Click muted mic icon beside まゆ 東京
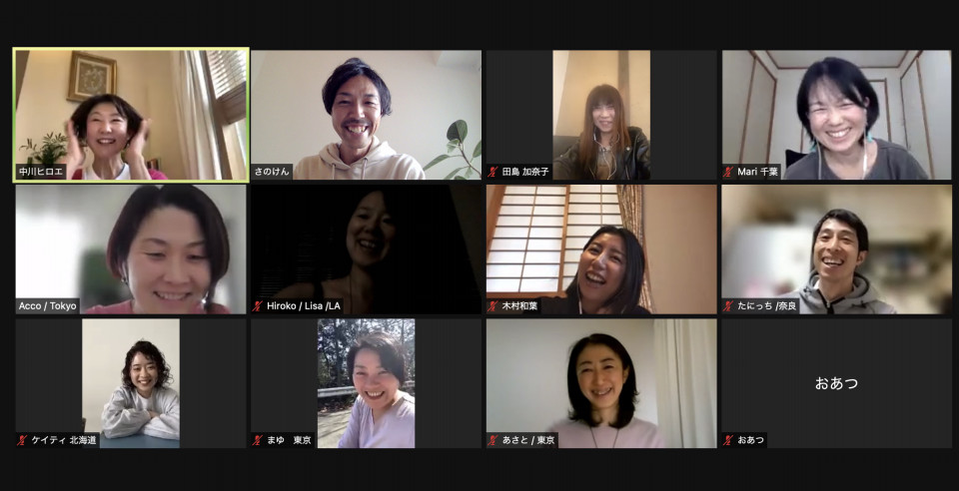The image size is (959, 491). (x=258, y=440)
